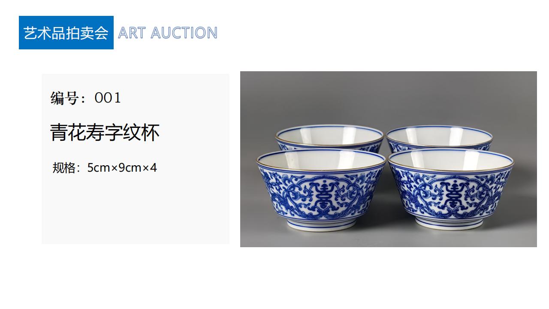Select the 规格 specification label
This screenshot has height=309, width=549.
[x=64, y=167]
